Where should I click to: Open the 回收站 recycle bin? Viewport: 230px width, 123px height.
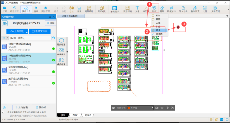(41, 107)
